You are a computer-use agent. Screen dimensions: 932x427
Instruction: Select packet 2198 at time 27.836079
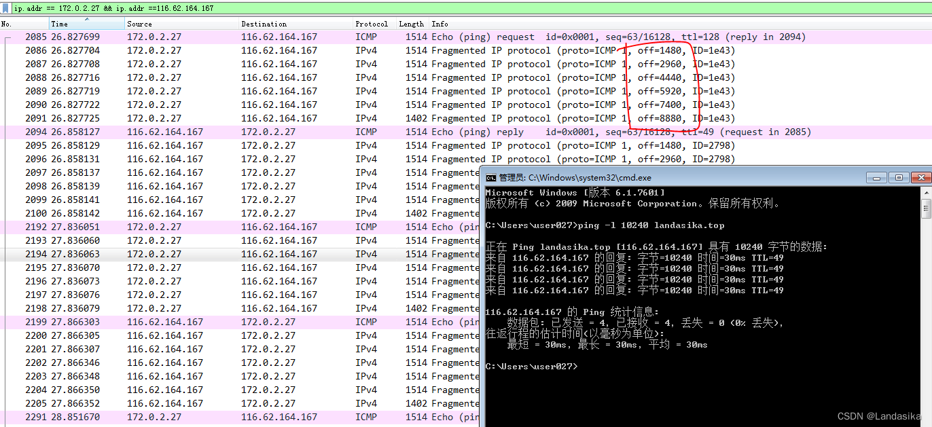[240, 308]
